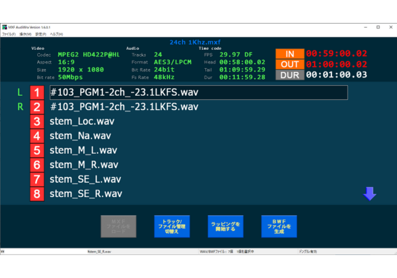The image size is (397, 278).
Task: Select the red track 5 number badge
Action: click(37, 150)
